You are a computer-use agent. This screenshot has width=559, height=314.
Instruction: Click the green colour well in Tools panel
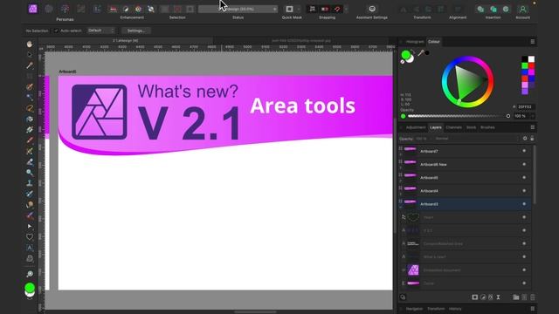point(30,287)
